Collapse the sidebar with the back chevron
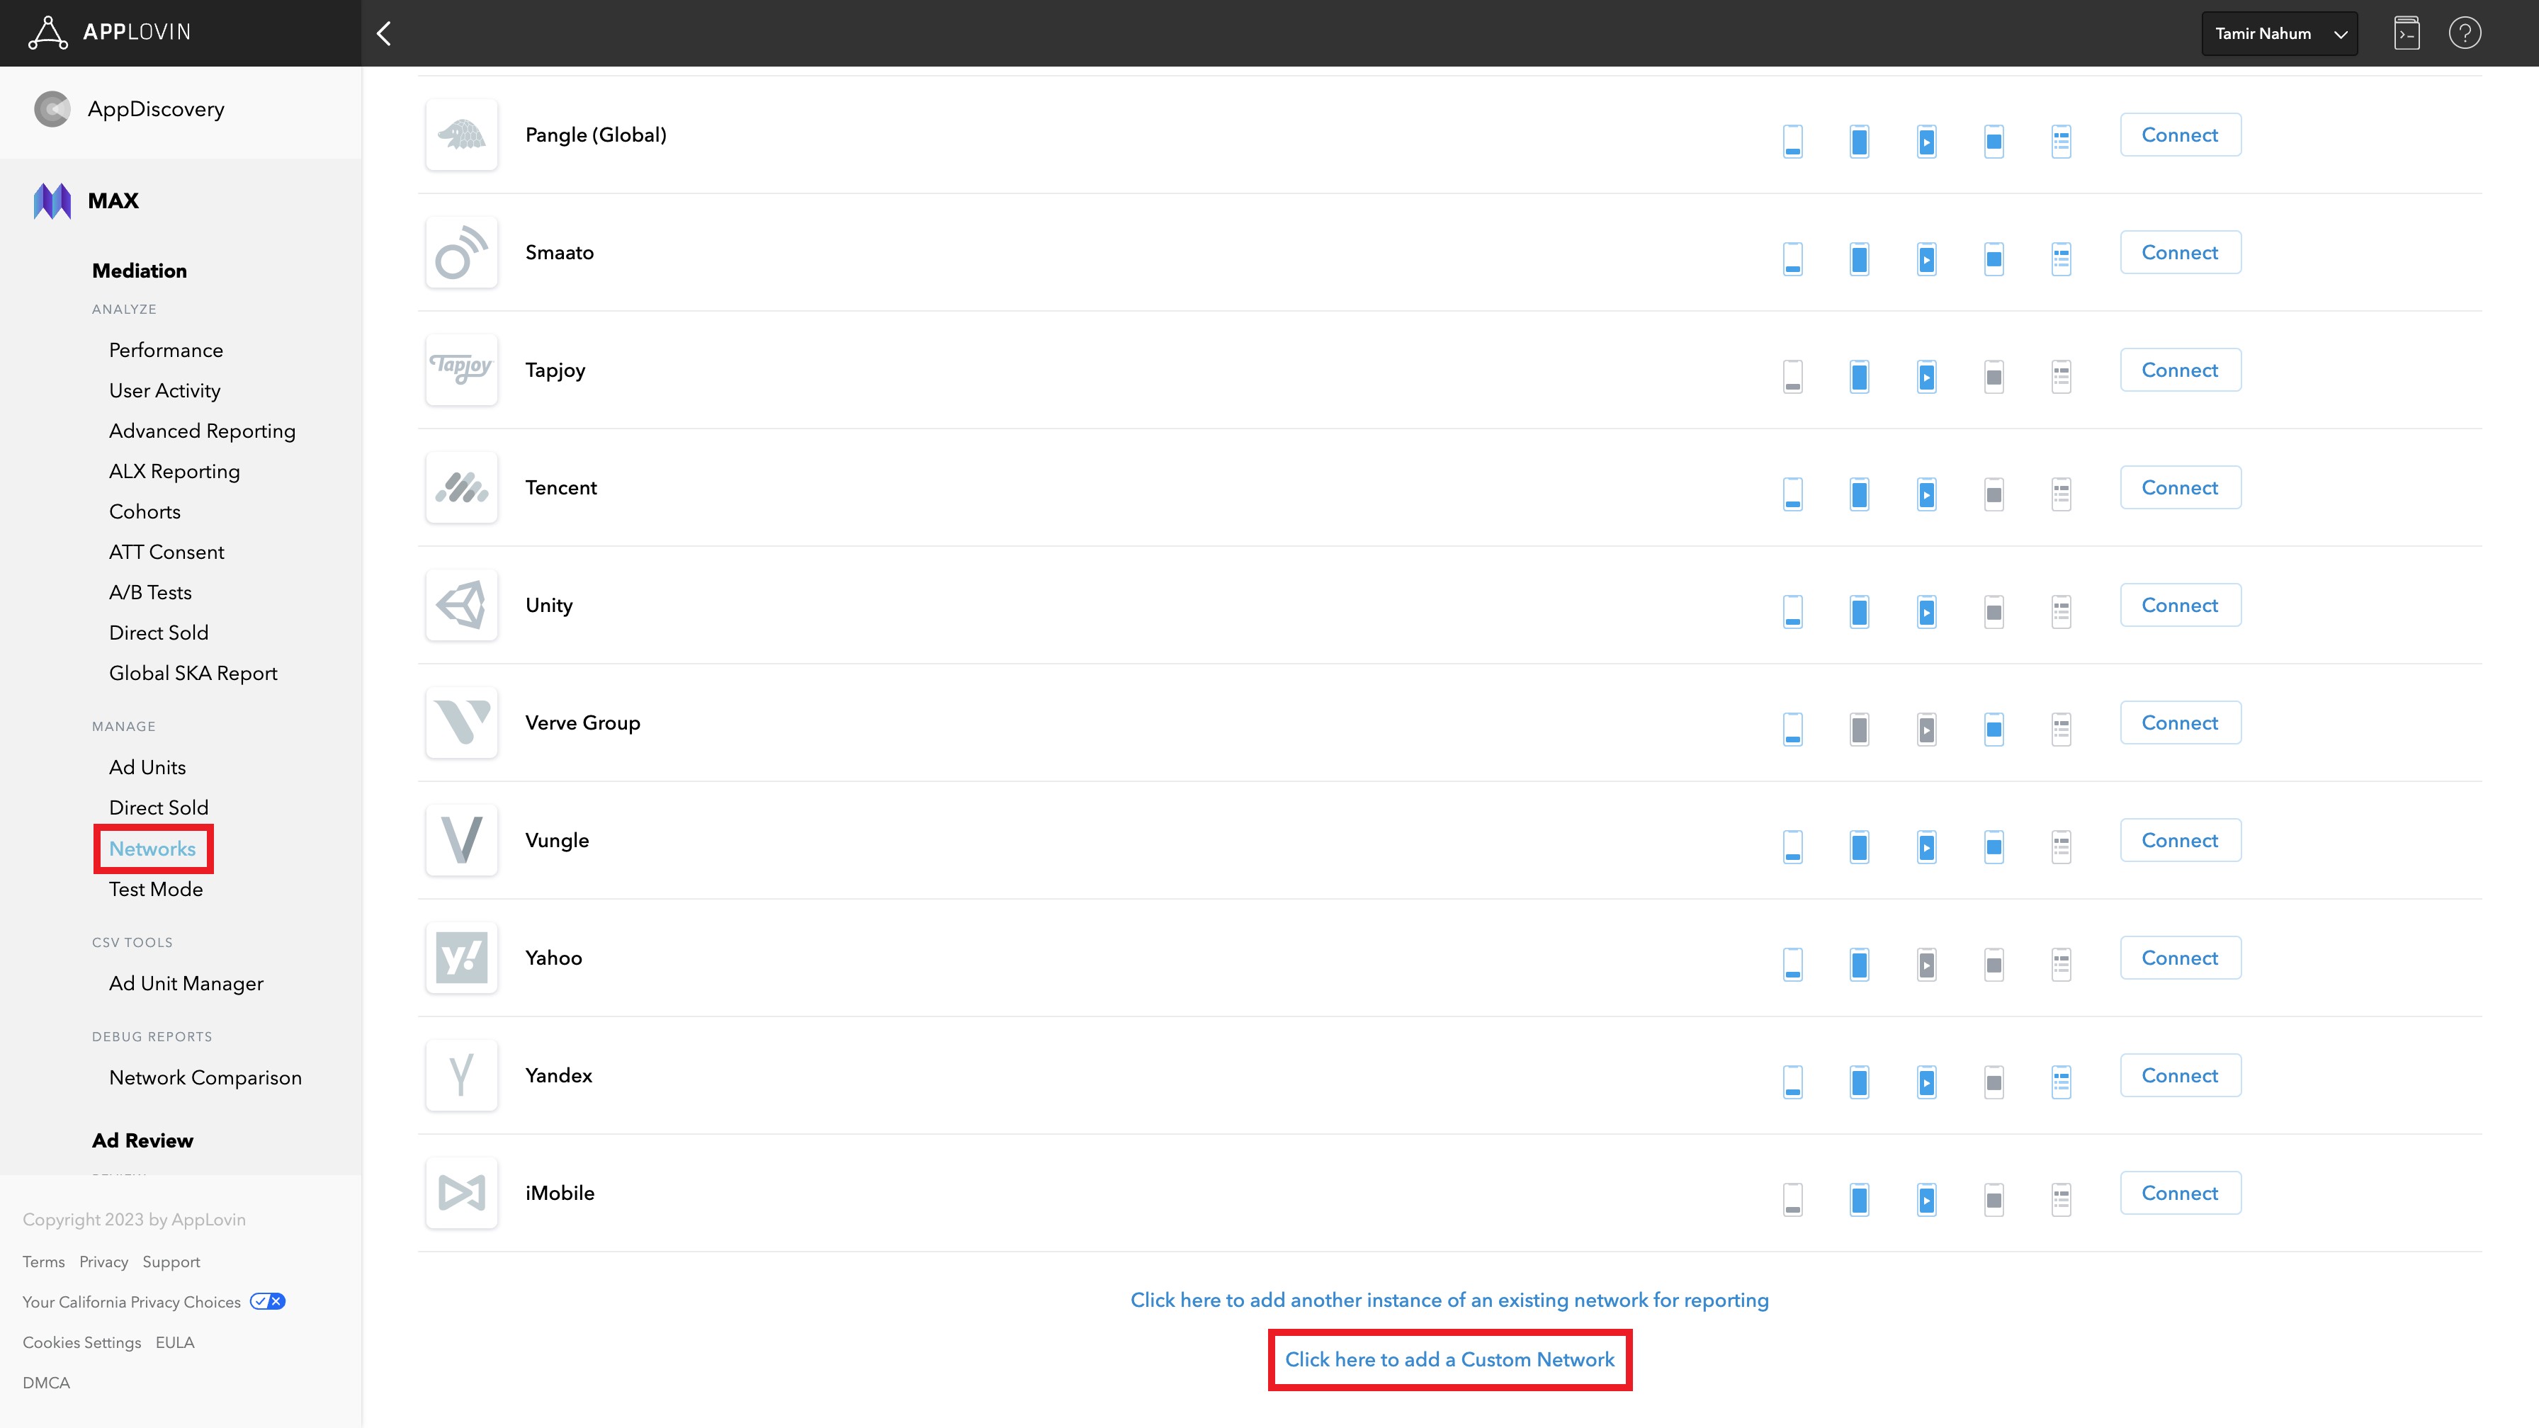 385,33
